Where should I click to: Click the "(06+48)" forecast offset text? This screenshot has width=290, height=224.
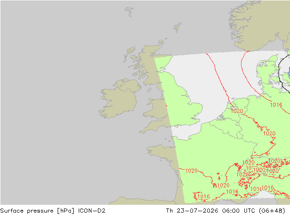tap(272, 211)
